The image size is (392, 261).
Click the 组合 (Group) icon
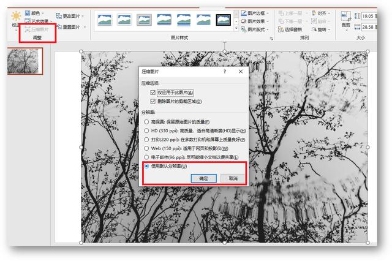tap(314, 21)
